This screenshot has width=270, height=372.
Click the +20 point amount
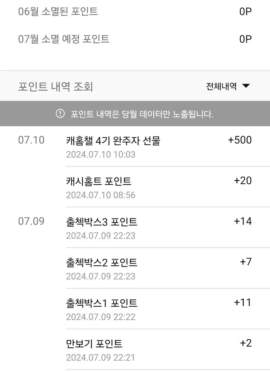[x=243, y=181]
